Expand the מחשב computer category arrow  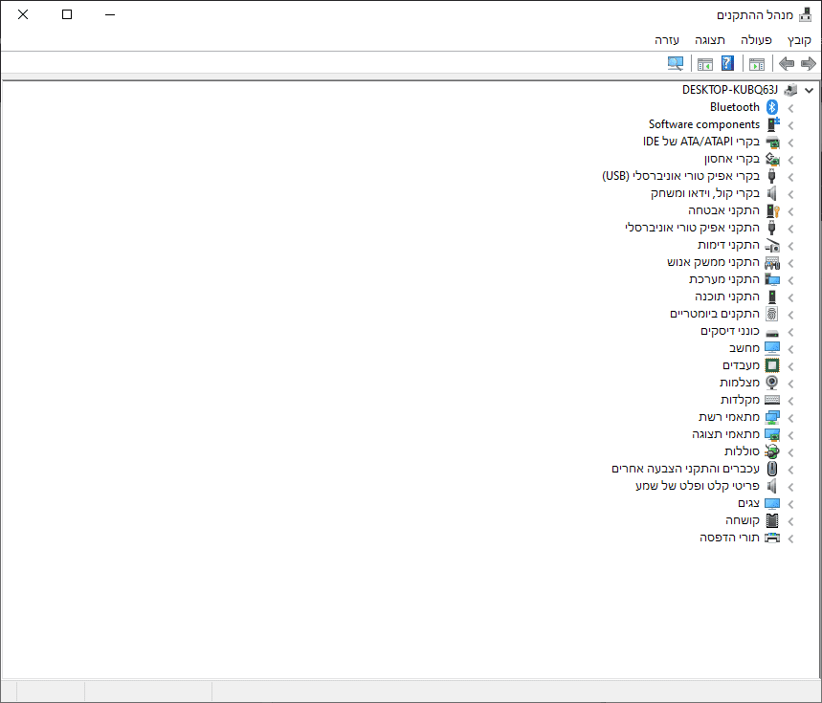point(790,349)
